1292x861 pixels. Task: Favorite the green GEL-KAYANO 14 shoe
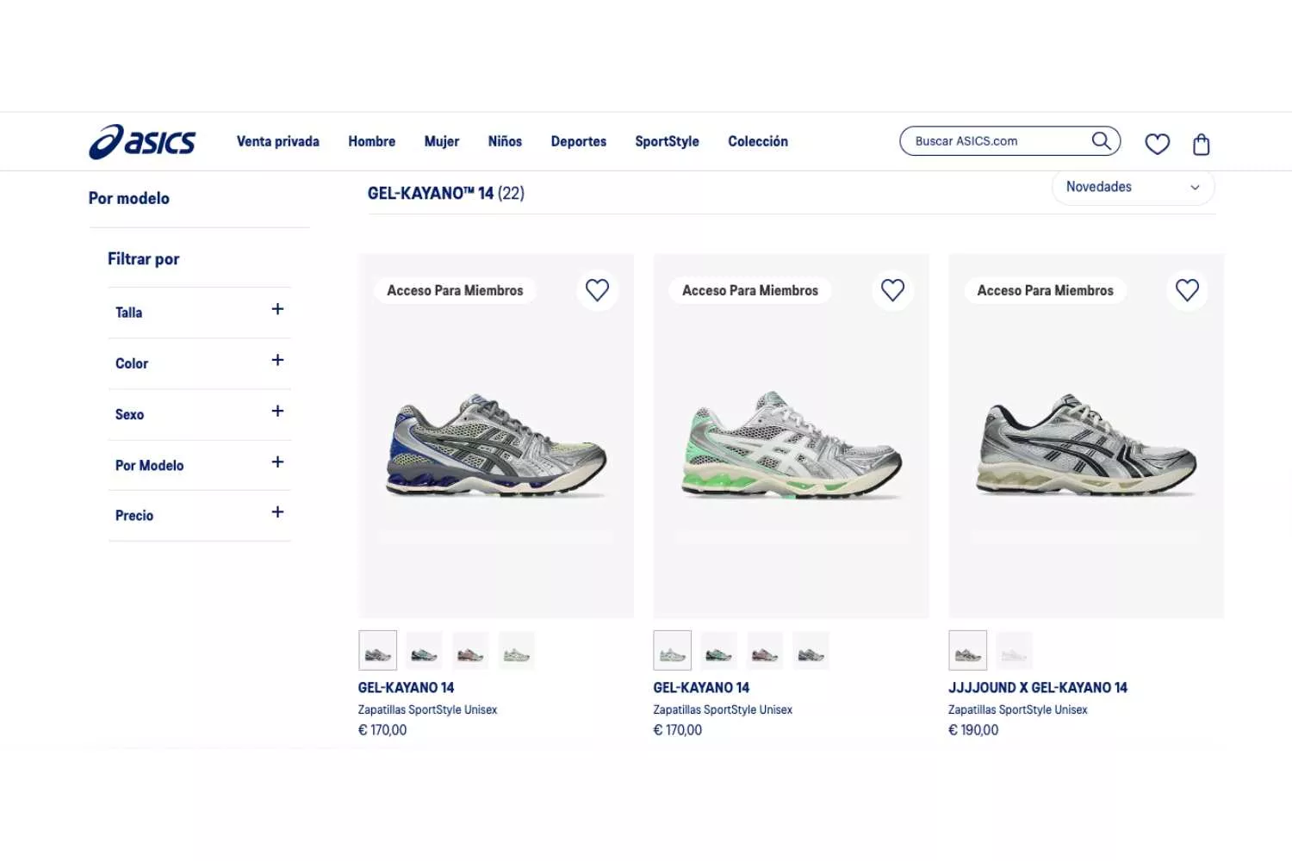click(892, 290)
